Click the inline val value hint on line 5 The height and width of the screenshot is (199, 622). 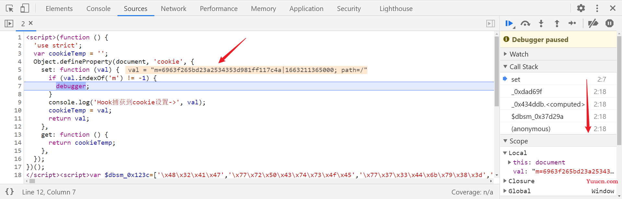coord(247,70)
